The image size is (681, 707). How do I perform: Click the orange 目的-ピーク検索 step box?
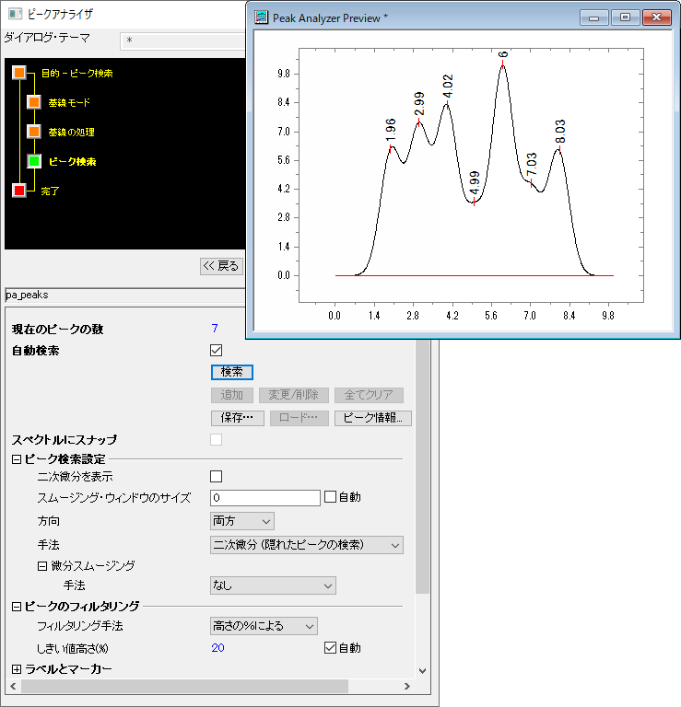coord(19,73)
